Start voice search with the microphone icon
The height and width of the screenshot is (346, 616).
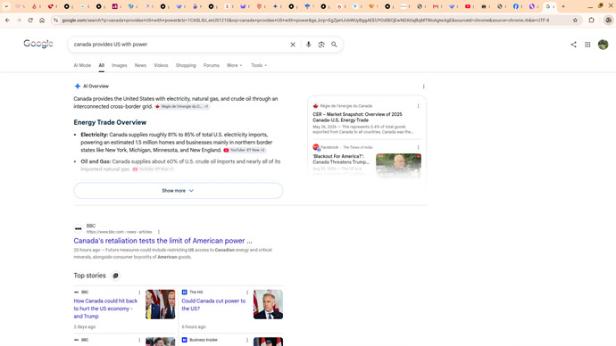pos(308,45)
